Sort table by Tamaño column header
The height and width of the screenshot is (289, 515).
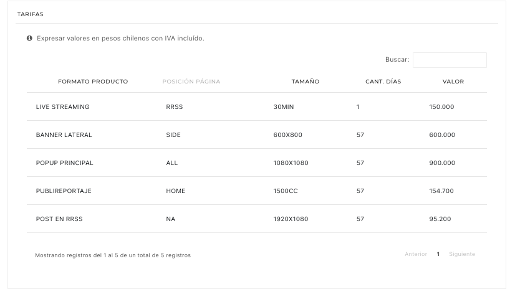tap(305, 82)
